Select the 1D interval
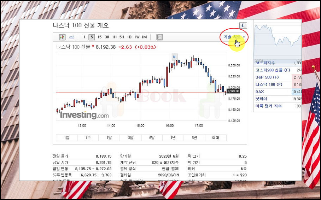The width and height of the screenshot is (321, 200). [129, 37]
